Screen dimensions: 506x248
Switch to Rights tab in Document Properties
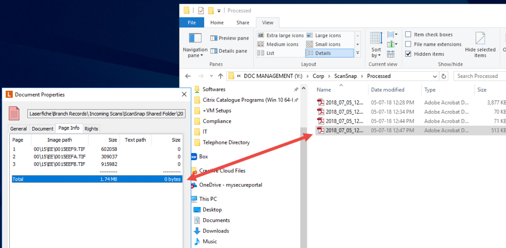pos(91,129)
